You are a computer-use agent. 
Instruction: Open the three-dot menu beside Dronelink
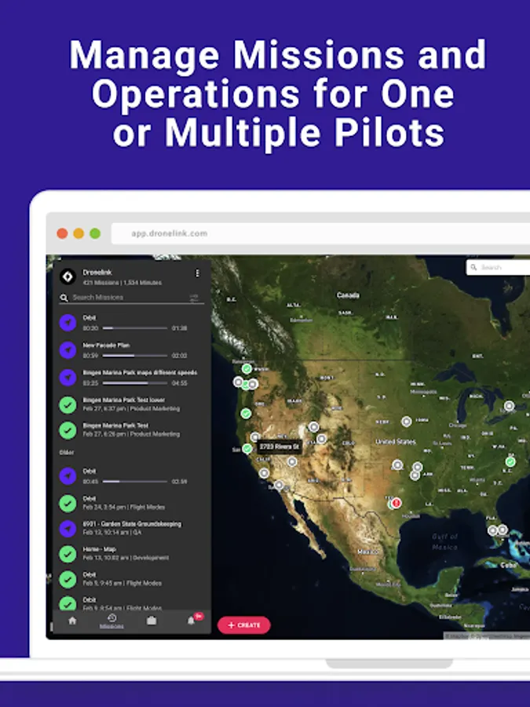tap(197, 273)
